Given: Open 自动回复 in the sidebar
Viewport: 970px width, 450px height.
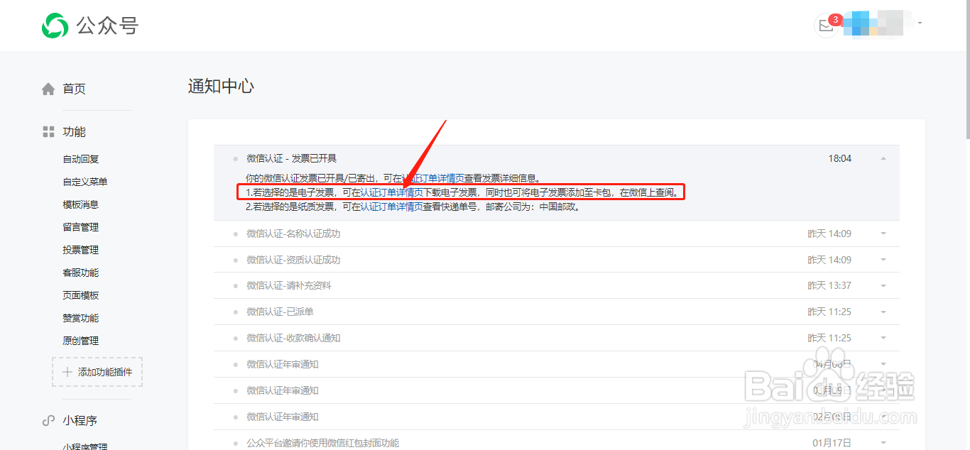Looking at the screenshot, I should [81, 159].
